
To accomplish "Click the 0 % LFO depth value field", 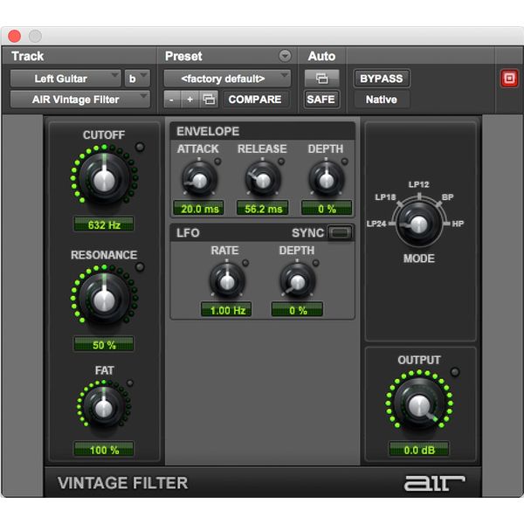I will (298, 310).
